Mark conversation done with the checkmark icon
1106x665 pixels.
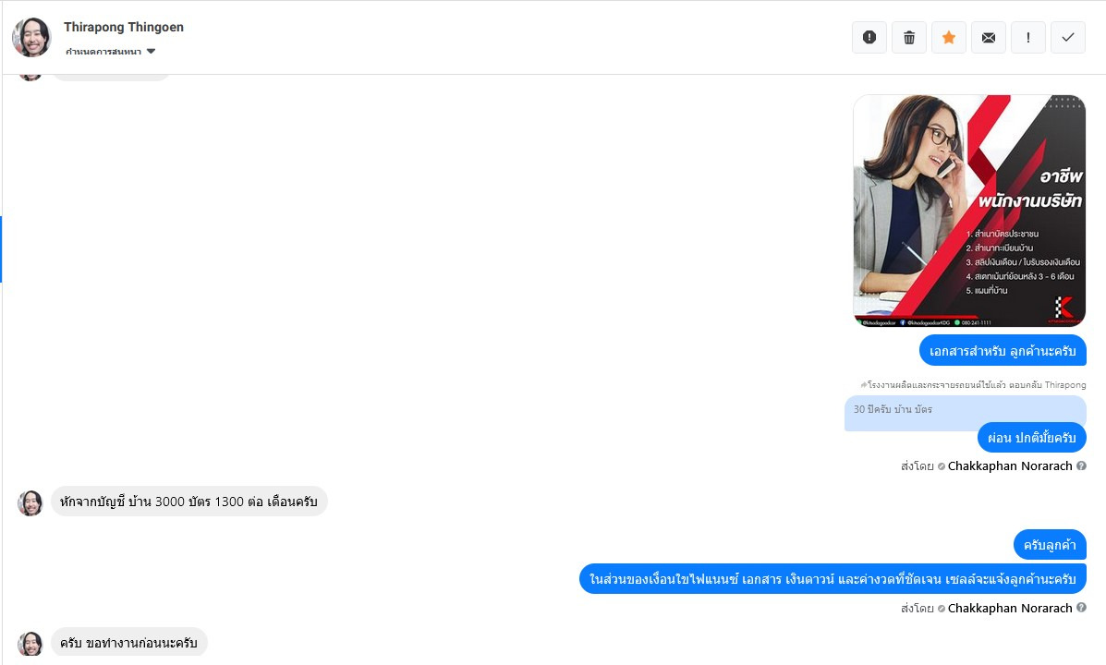point(1068,37)
